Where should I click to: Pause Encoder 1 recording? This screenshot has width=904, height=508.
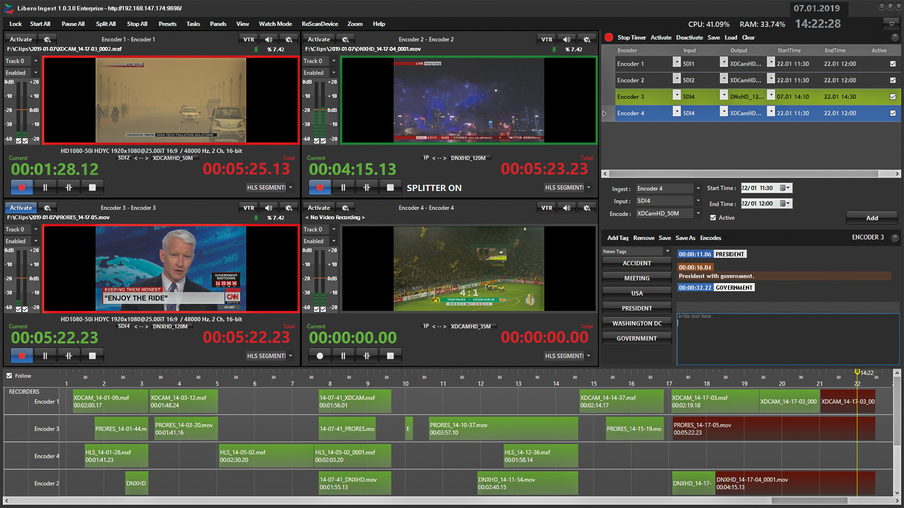coord(45,187)
